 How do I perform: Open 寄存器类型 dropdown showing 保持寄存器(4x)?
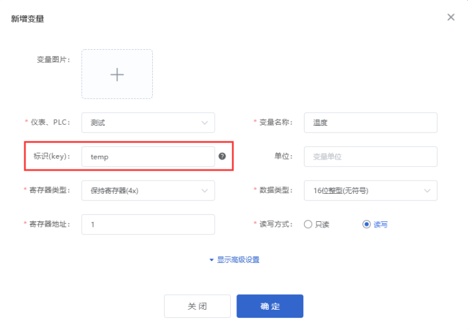coord(148,191)
